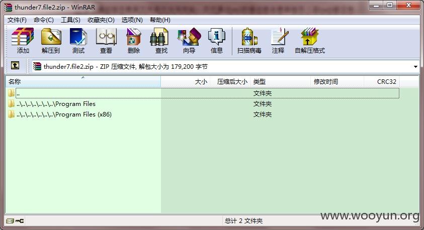Viewport: 424px width, 230px height.
Task: Open the 工具(S) menu
Action: click(70, 20)
